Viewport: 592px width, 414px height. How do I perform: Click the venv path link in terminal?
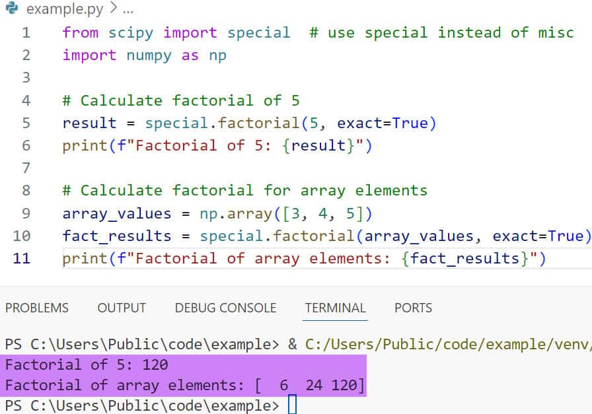448,344
